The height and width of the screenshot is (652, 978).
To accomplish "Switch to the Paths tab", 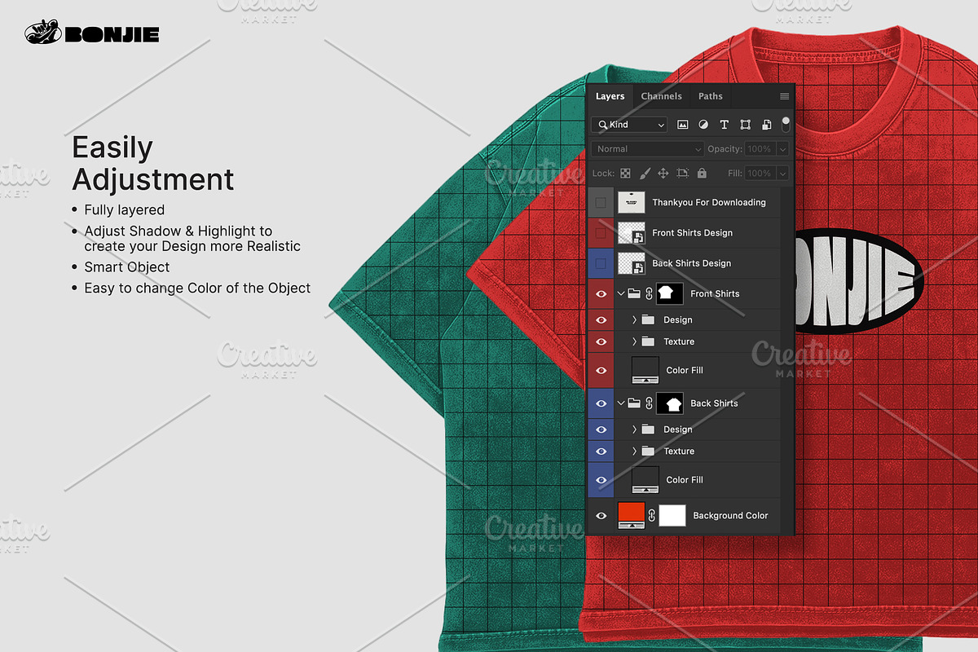I will click(x=711, y=96).
